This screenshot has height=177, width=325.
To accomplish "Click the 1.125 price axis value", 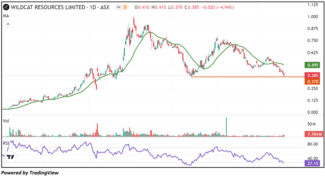I will 312,4.
